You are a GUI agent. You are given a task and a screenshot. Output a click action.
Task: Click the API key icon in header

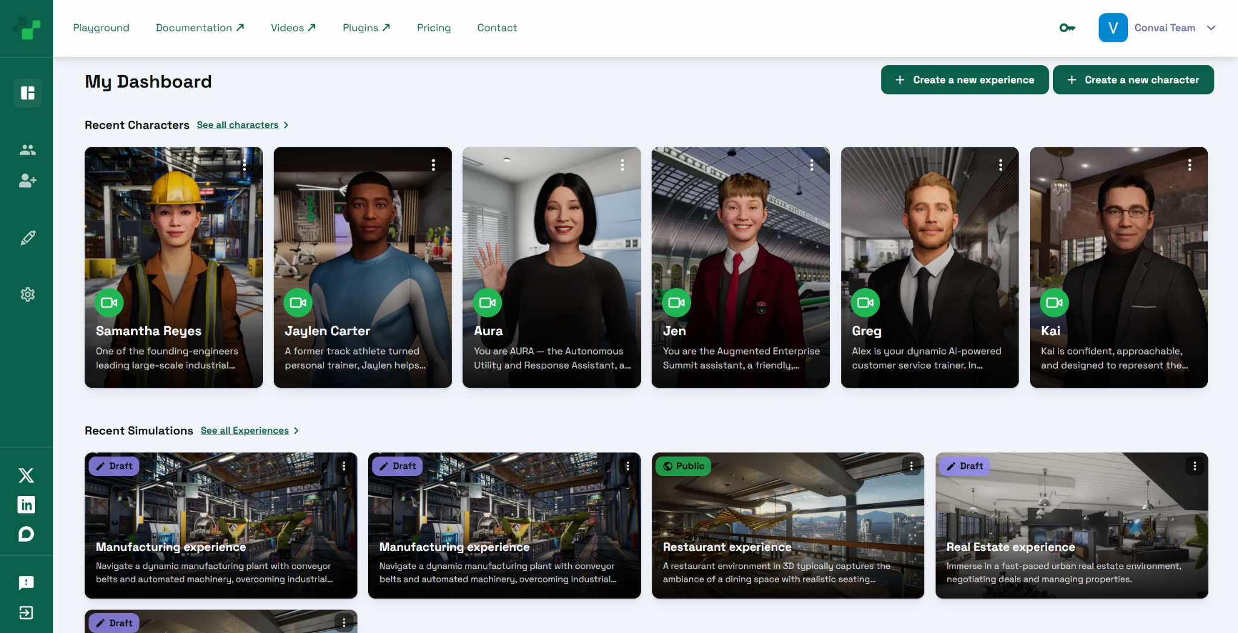coord(1067,28)
